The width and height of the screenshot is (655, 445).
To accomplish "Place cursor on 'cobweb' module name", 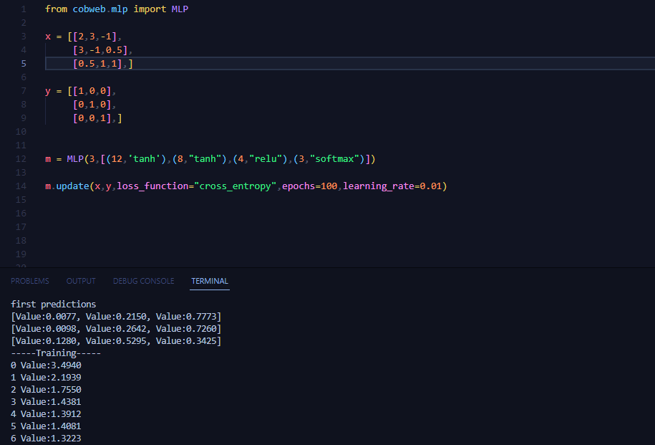I will tap(89, 9).
